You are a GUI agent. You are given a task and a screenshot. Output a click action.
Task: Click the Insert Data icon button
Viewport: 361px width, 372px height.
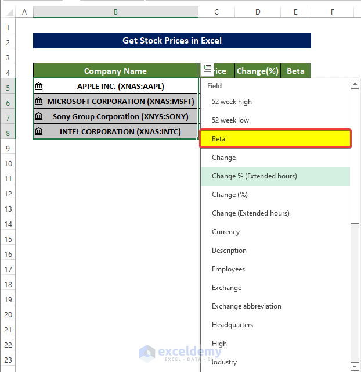point(207,70)
